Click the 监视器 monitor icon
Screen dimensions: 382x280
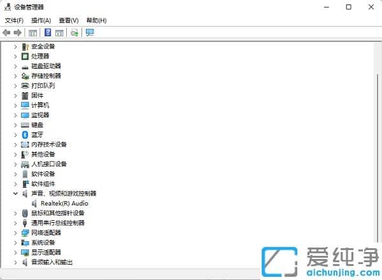[x=25, y=115]
